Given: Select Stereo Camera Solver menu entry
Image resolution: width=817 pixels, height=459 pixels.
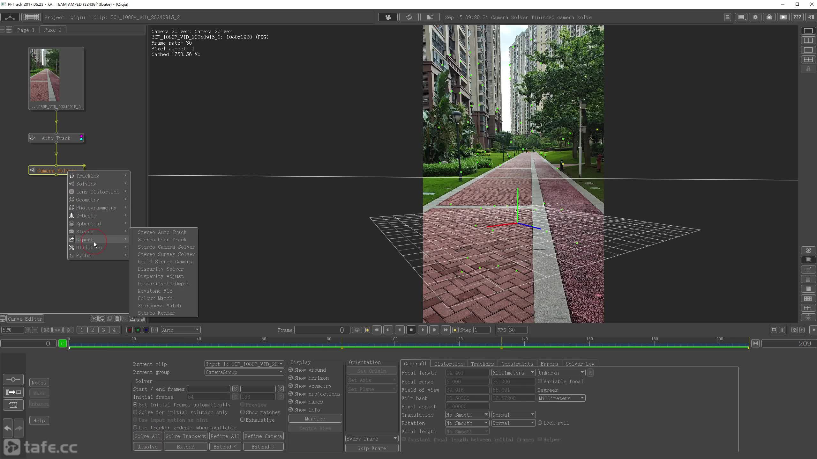Looking at the screenshot, I should click(166, 247).
